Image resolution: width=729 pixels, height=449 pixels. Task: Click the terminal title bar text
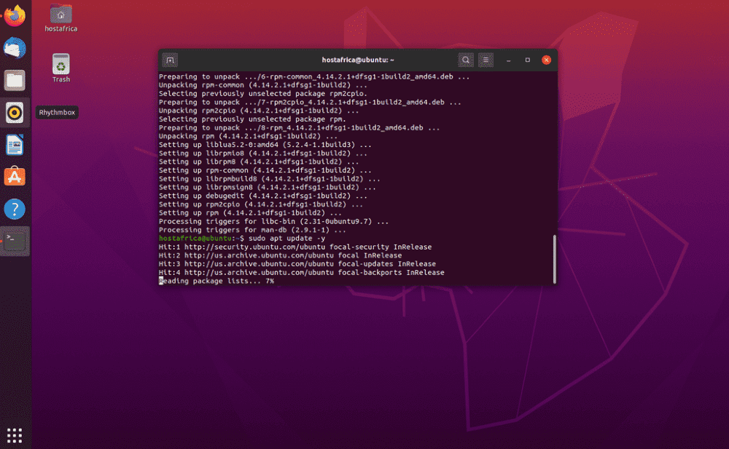357,60
